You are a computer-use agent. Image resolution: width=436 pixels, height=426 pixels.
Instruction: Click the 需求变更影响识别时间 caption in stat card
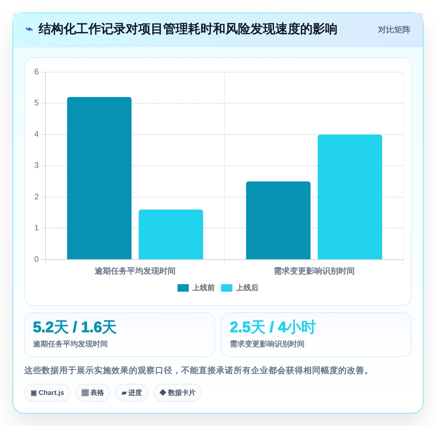coord(267,344)
